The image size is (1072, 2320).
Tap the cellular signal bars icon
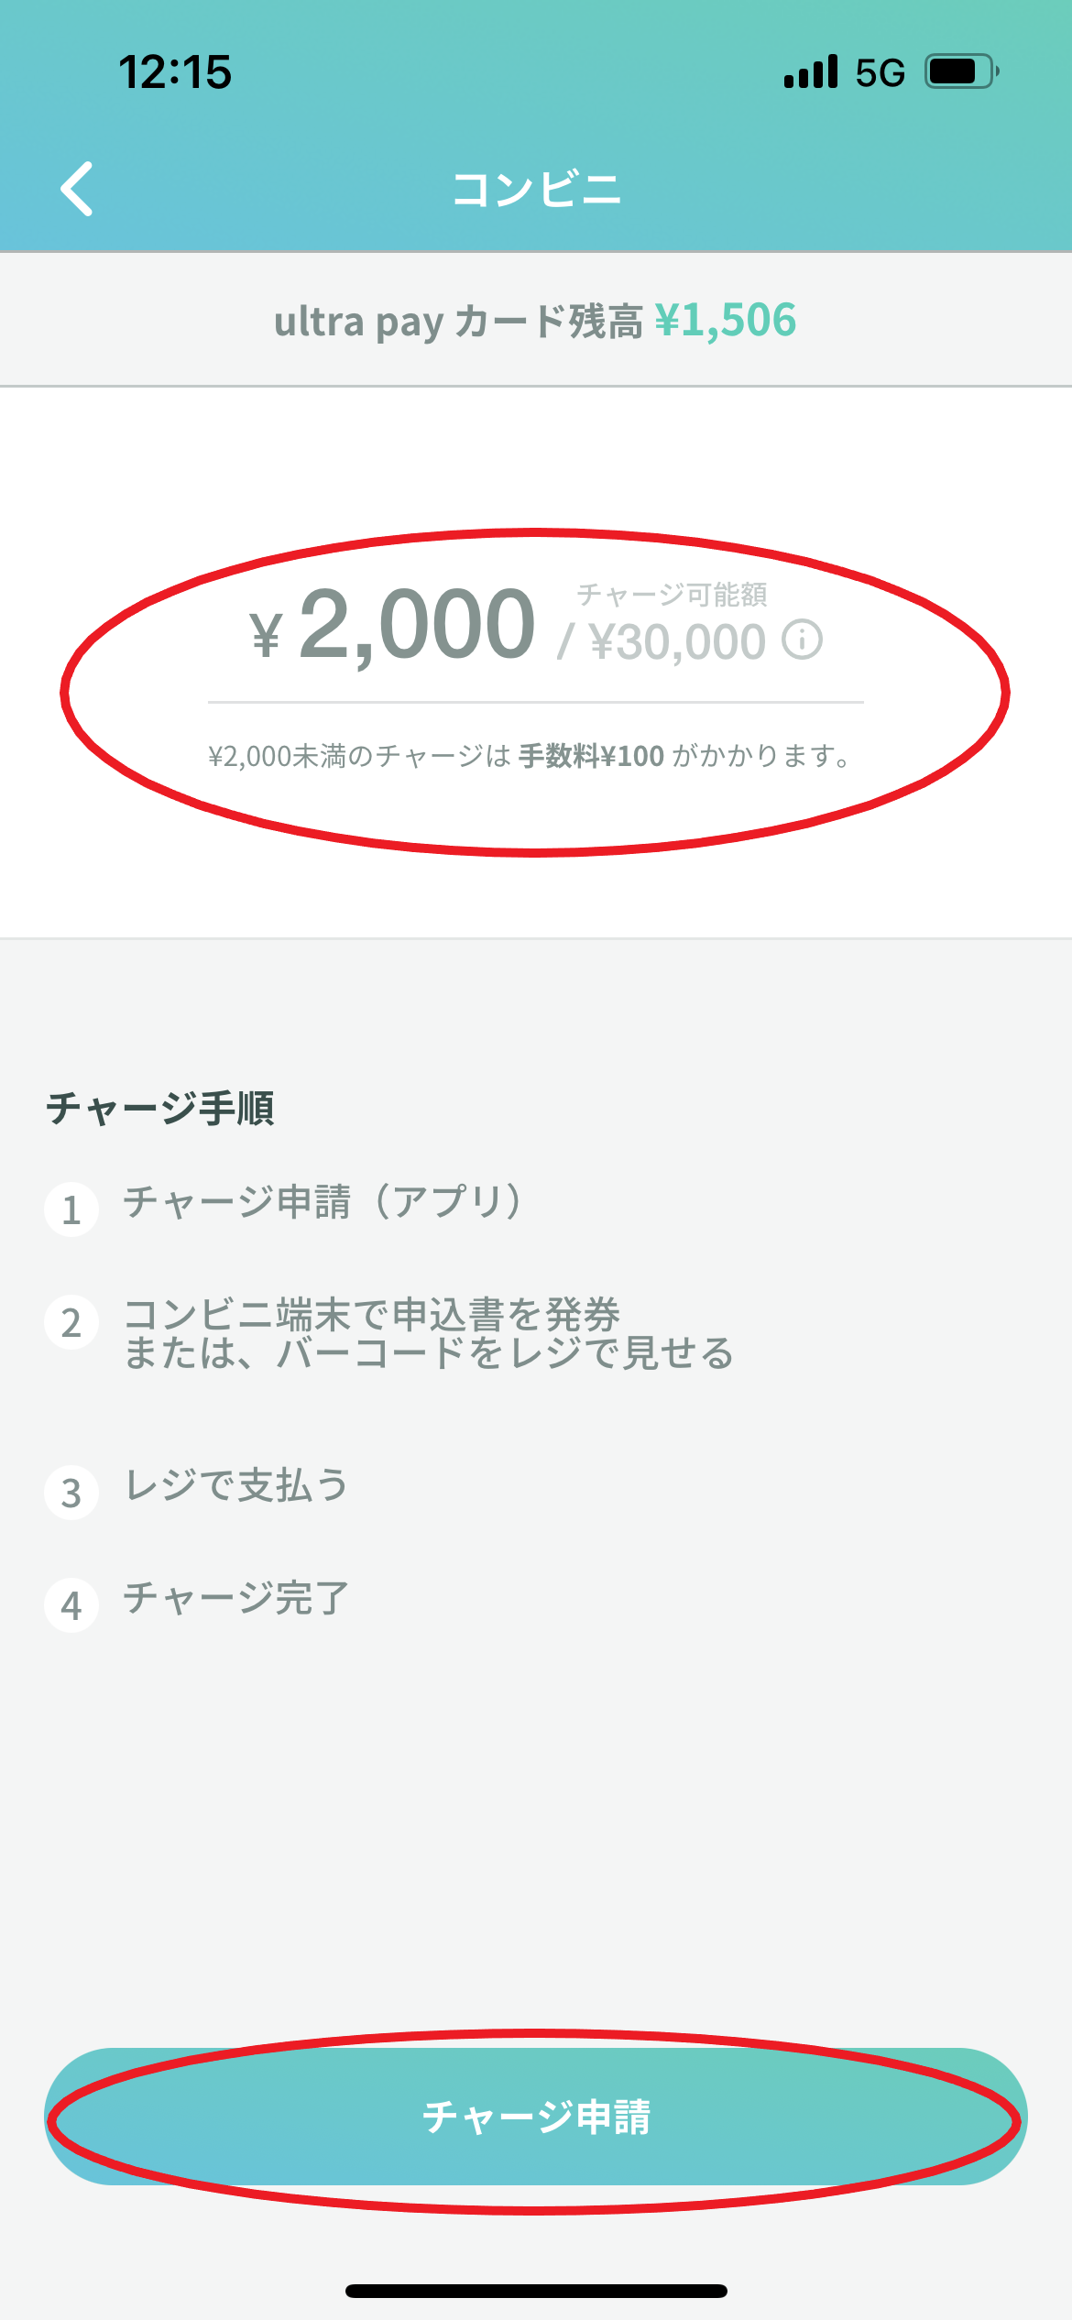811,71
